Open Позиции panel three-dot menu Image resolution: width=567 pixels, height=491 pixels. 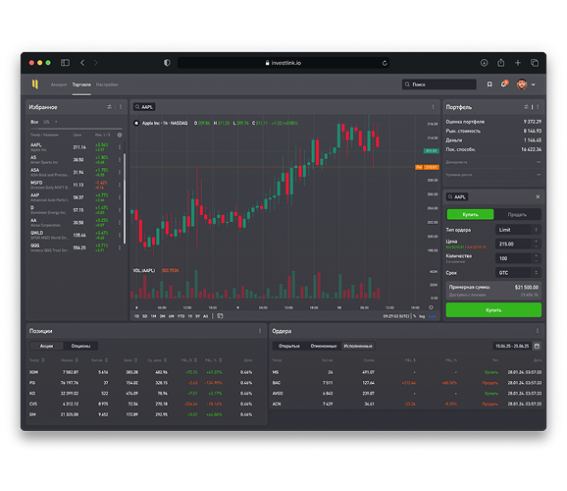click(x=260, y=331)
